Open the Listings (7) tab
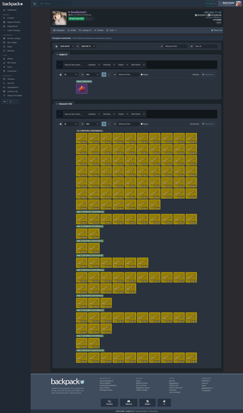This screenshot has width=243, height=413. pos(85,30)
